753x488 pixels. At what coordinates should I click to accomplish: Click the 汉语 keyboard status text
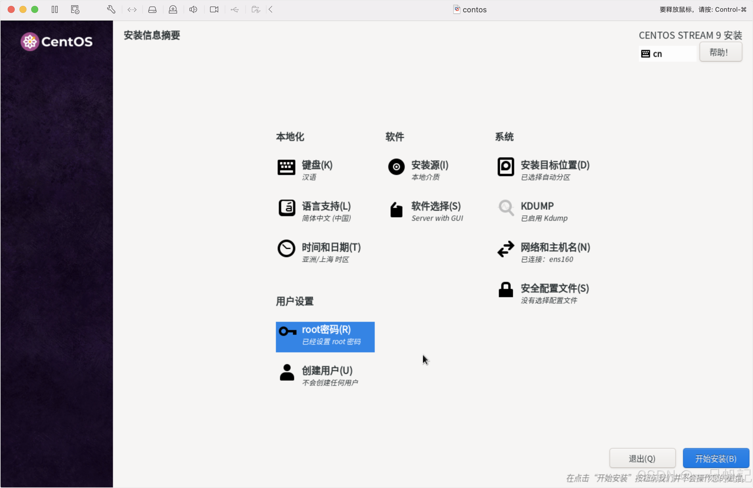point(309,177)
